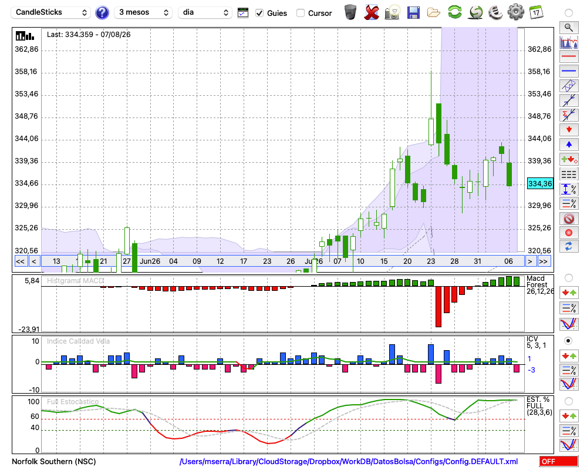Select the ICV panel radio button

point(568,341)
